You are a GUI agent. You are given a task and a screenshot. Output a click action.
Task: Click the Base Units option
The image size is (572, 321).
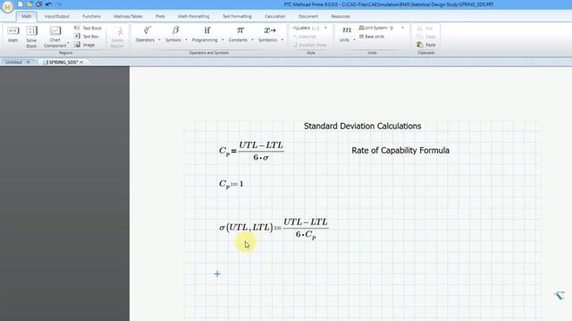pos(372,37)
